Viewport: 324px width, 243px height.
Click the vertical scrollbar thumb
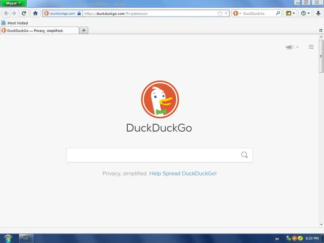click(x=321, y=56)
